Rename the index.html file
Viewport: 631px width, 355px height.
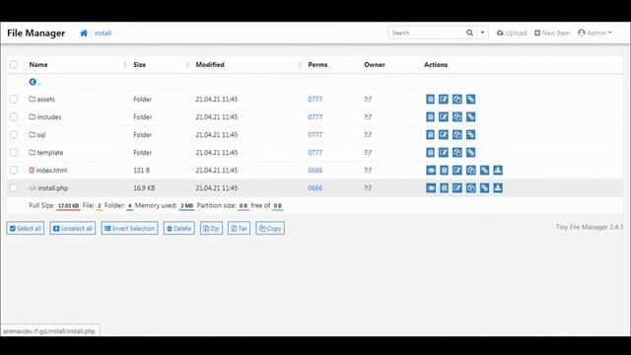457,171
